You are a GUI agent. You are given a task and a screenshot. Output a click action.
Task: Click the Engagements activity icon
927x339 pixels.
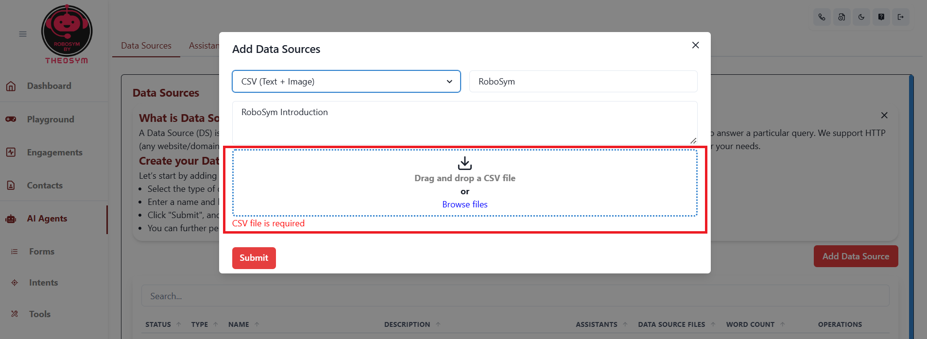(x=11, y=153)
